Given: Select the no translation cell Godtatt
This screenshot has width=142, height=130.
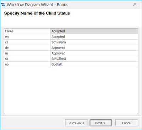Looking at the screenshot, I should pyautogui.click(x=94, y=64).
